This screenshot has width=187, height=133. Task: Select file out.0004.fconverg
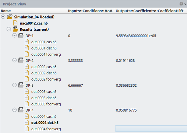(46, 129)
